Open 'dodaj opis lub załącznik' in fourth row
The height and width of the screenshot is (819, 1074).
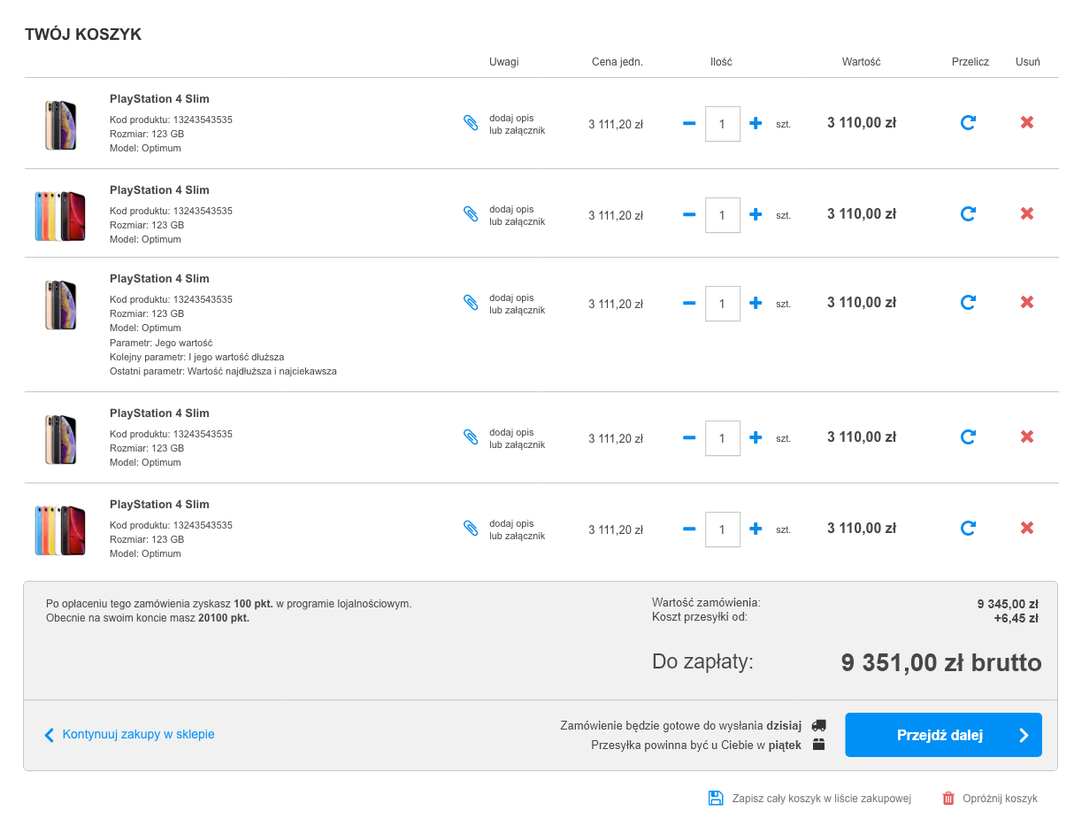pyautogui.click(x=517, y=438)
